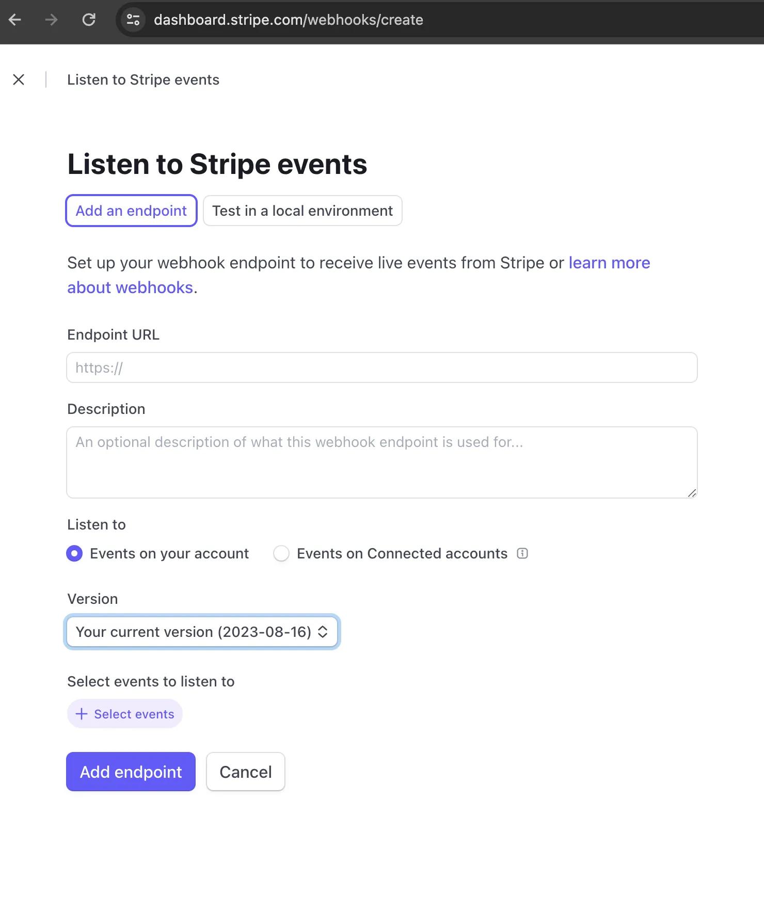Close the Listen to Stripe events panel

point(19,79)
